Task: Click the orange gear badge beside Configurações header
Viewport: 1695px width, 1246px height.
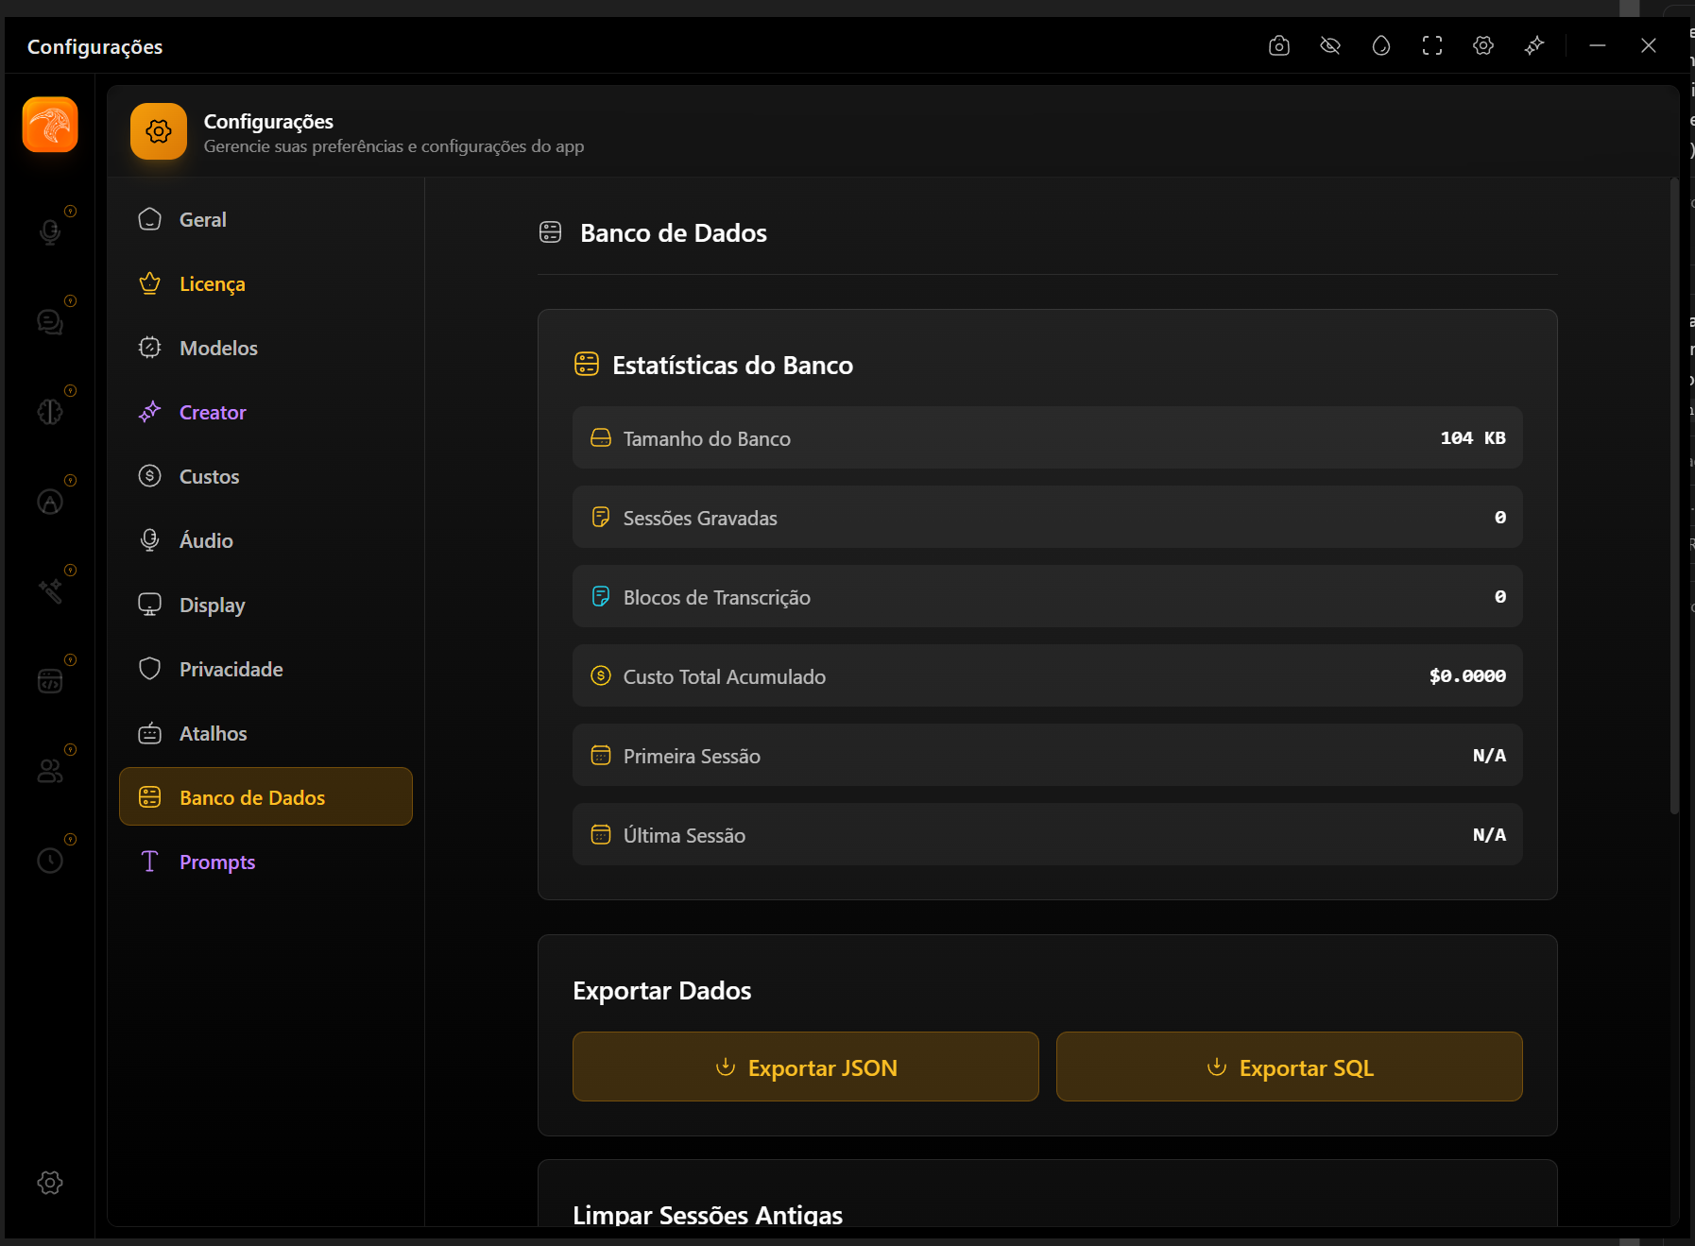Action: coord(159,131)
